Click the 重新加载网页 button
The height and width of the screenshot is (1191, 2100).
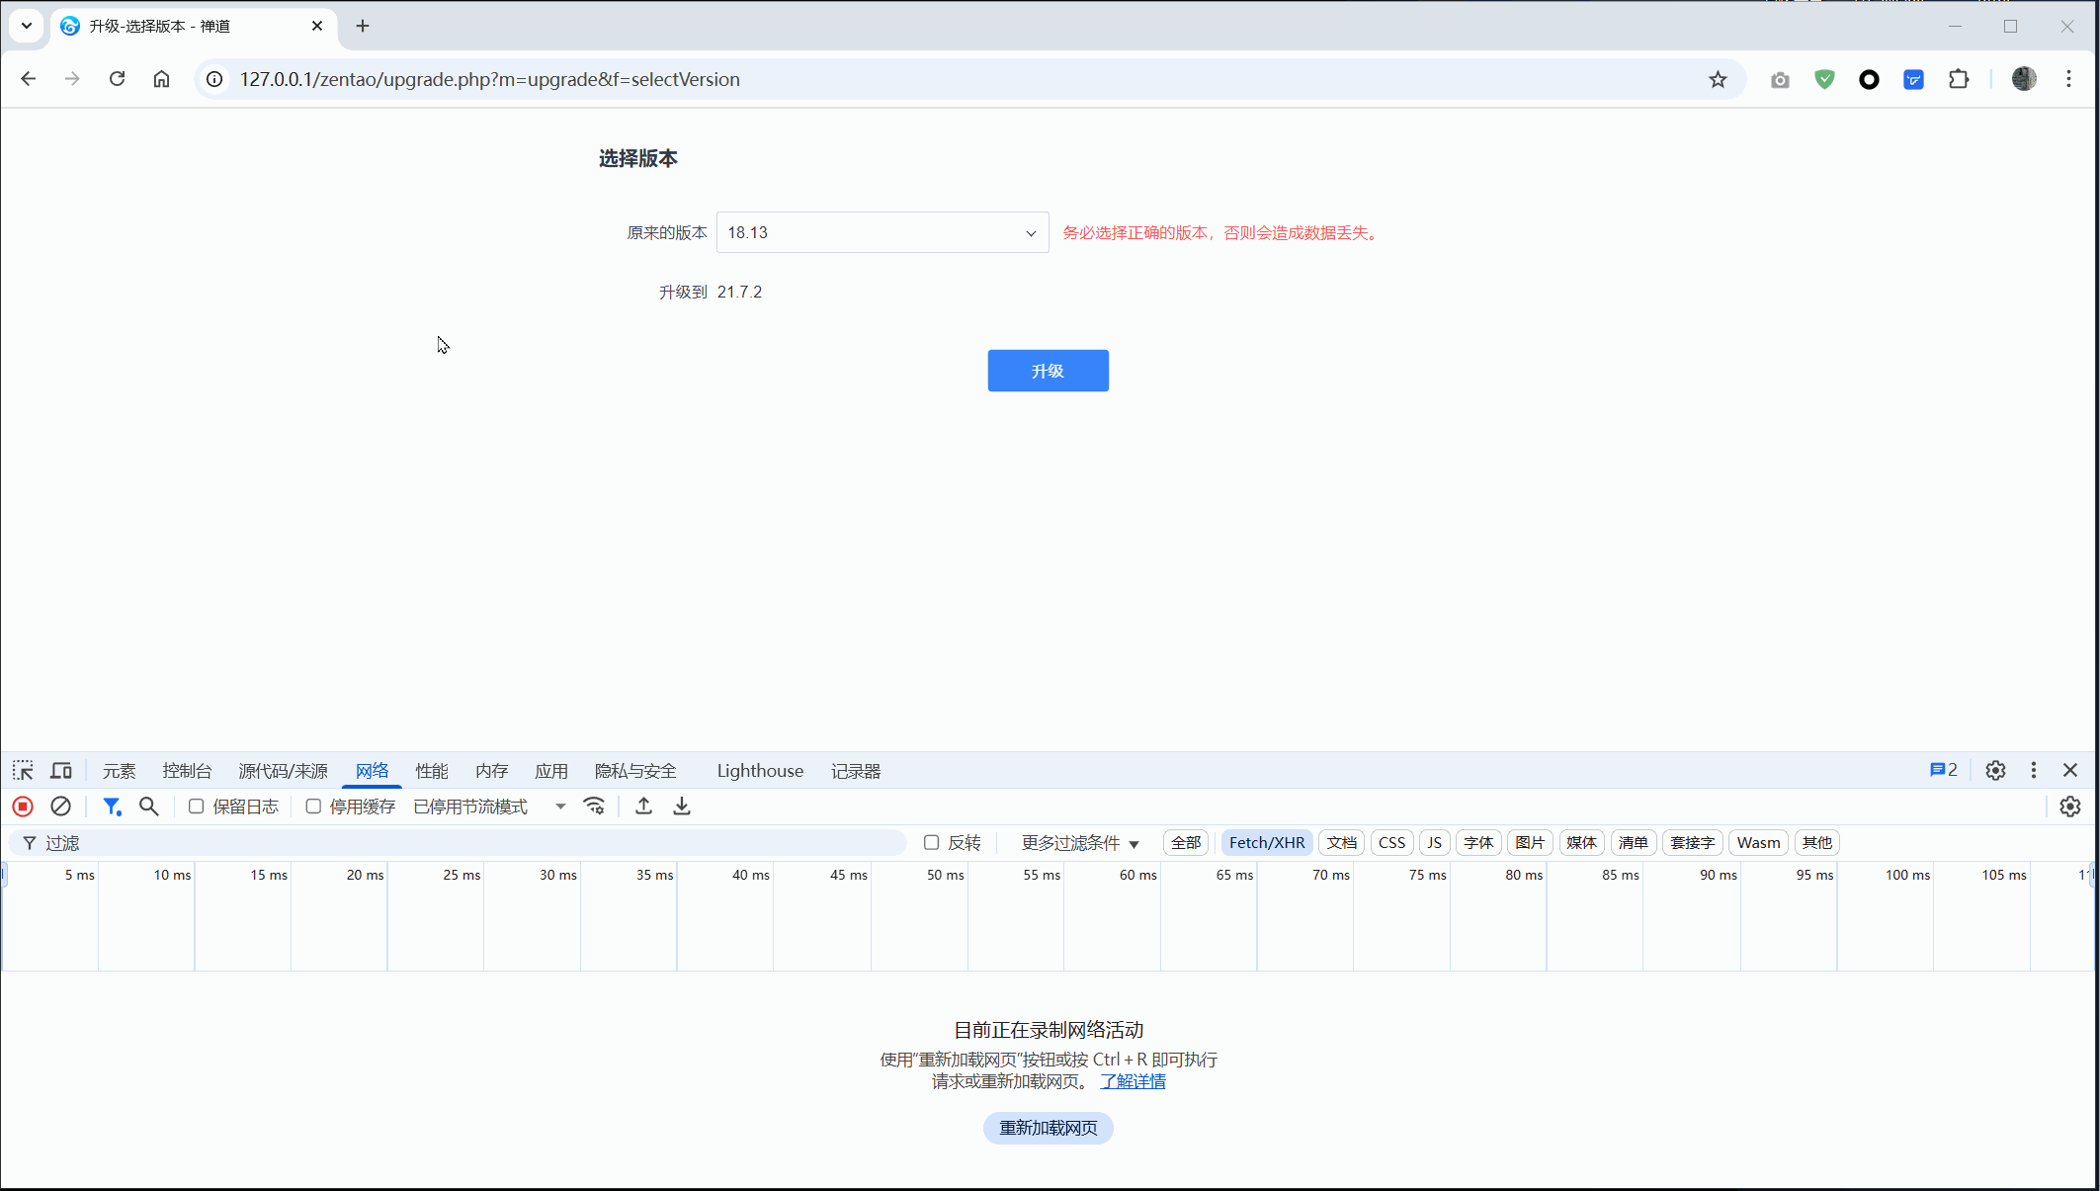click(x=1048, y=1128)
